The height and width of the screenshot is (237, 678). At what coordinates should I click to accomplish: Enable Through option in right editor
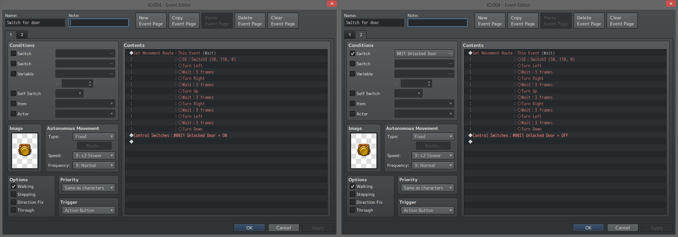point(353,210)
